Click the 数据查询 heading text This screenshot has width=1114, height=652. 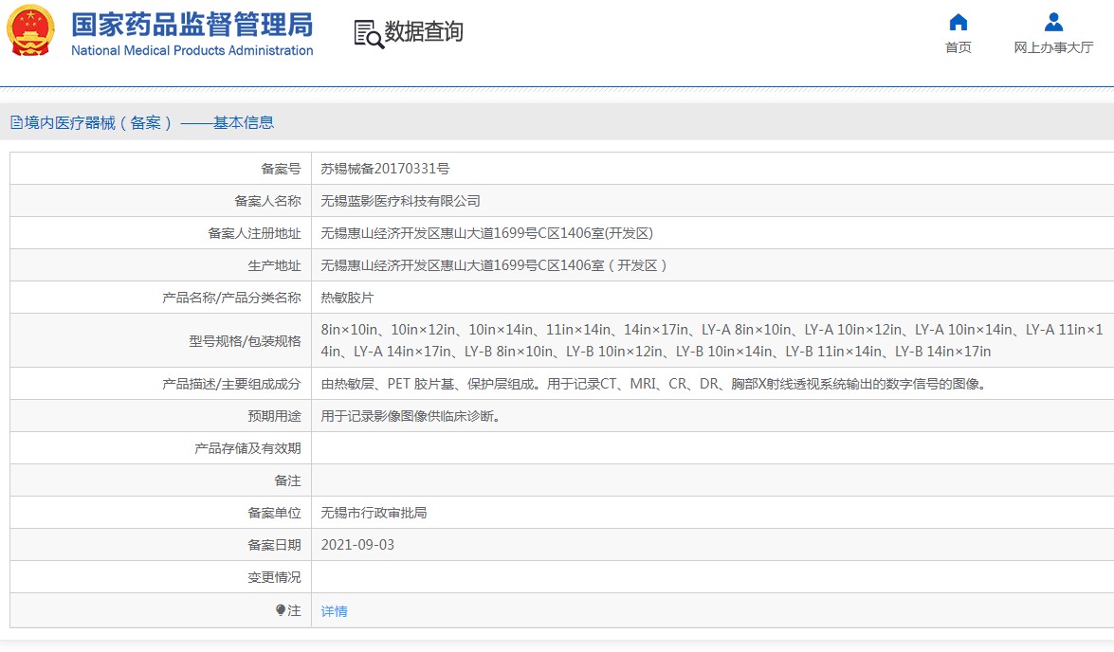[x=424, y=32]
